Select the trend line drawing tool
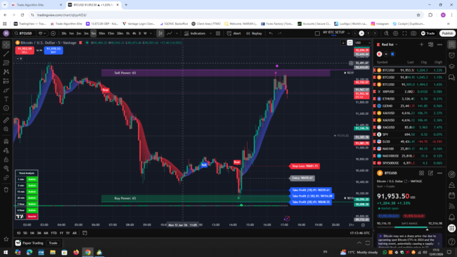This screenshot has height=257, width=457. pos(6,53)
